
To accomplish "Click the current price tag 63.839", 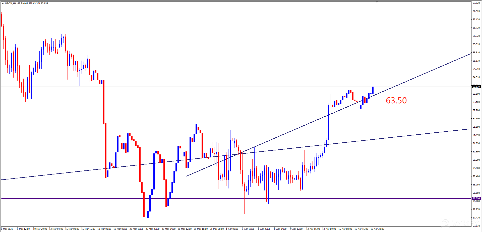I will 476,87.
